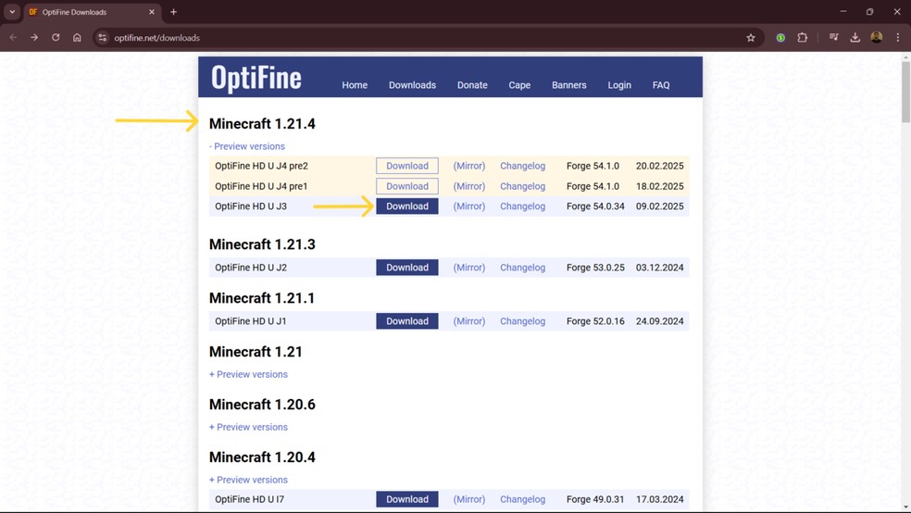
Task: Open the Banners menu item
Action: click(x=568, y=85)
